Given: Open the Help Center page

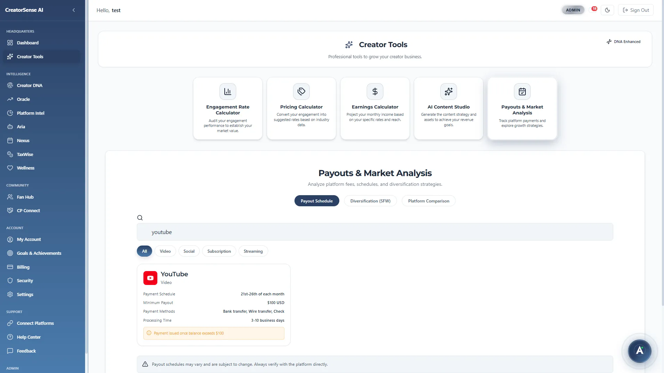Looking at the screenshot, I should (x=28, y=337).
